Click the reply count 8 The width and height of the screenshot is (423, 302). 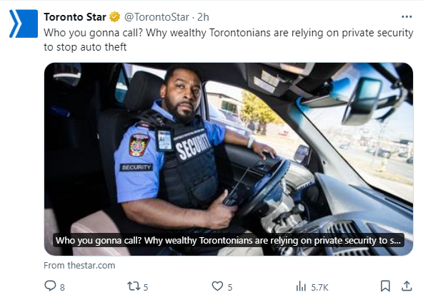click(x=62, y=288)
